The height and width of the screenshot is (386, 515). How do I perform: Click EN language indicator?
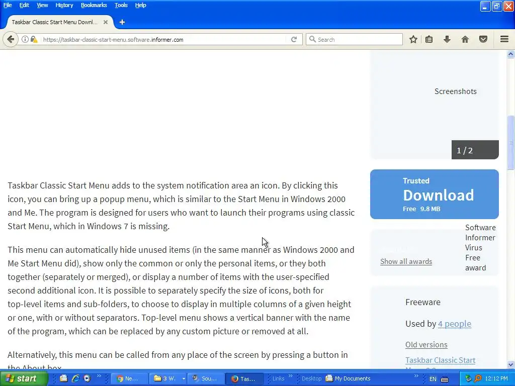(433, 379)
